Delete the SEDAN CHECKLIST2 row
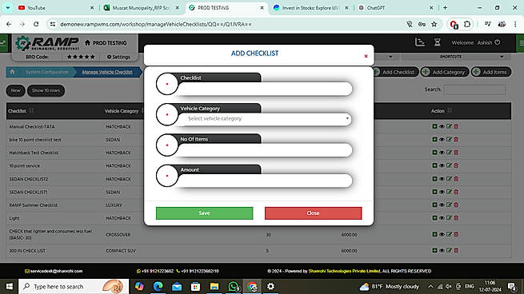Viewport: 524px width, 294px height. tap(456, 179)
